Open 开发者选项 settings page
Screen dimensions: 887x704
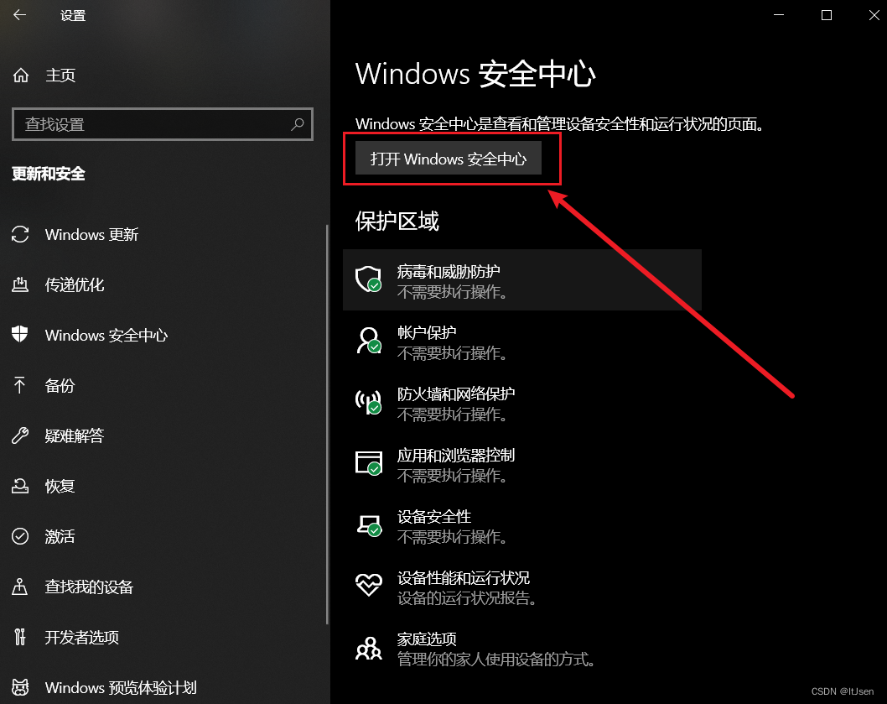tap(82, 637)
